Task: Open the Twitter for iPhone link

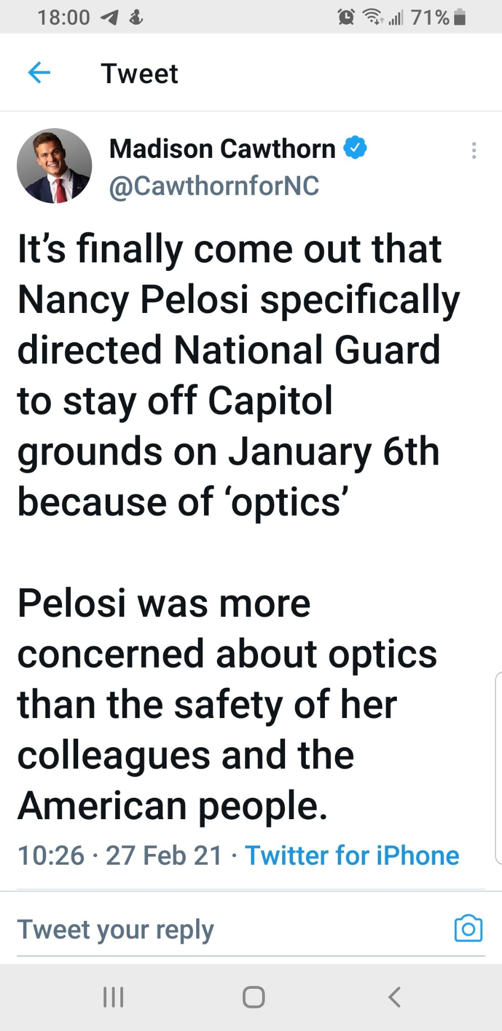Action: 352,856
